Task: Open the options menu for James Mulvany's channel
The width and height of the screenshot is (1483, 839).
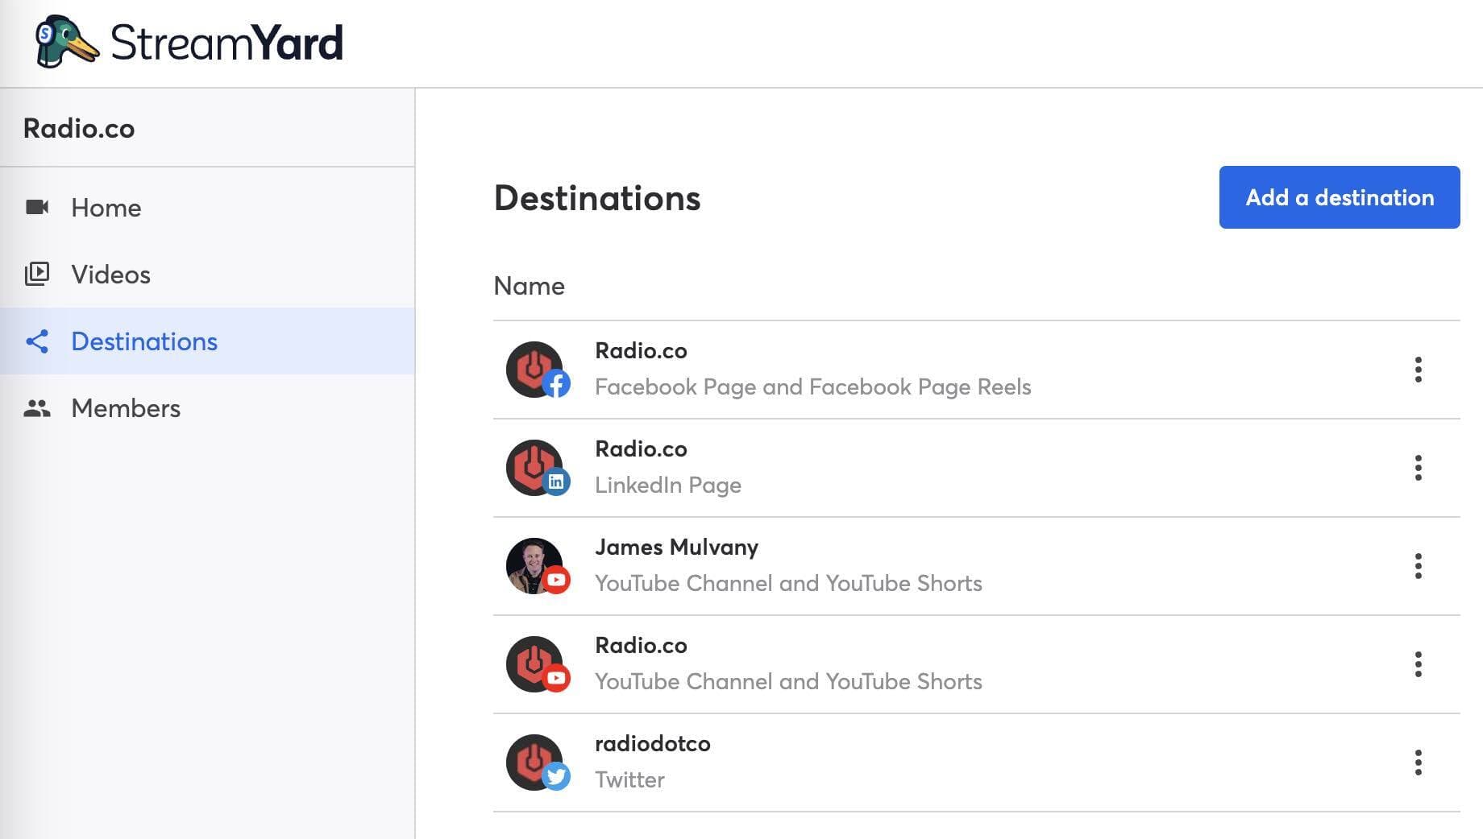Action: [1418, 566]
